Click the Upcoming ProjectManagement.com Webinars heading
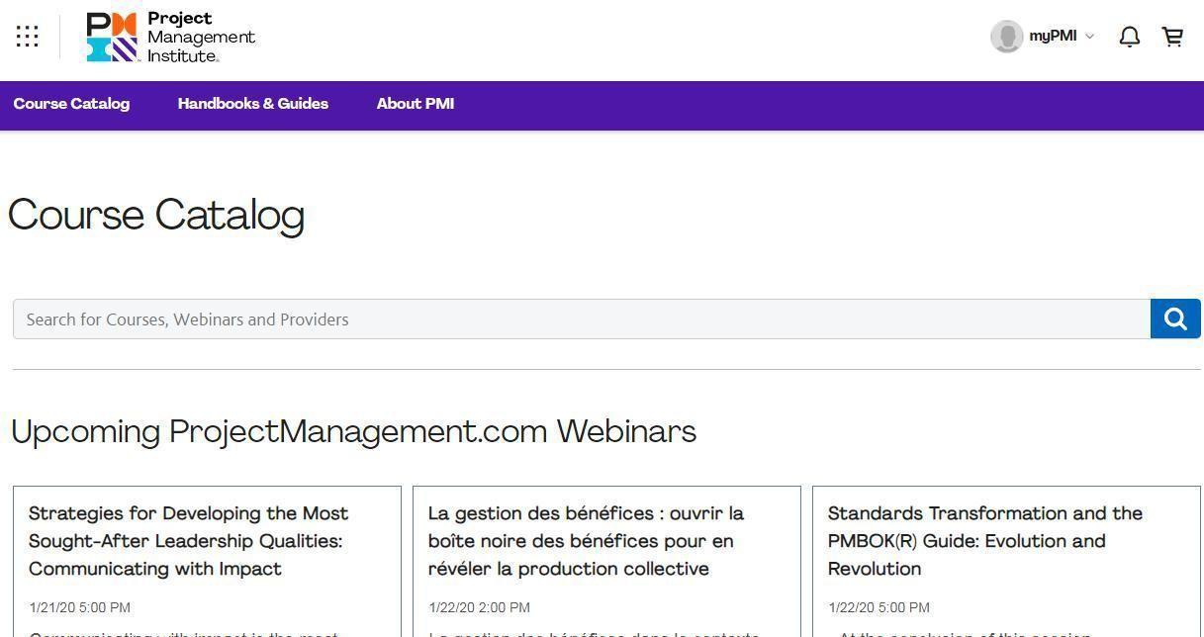Image resolution: width=1204 pixels, height=637 pixels. (x=353, y=432)
